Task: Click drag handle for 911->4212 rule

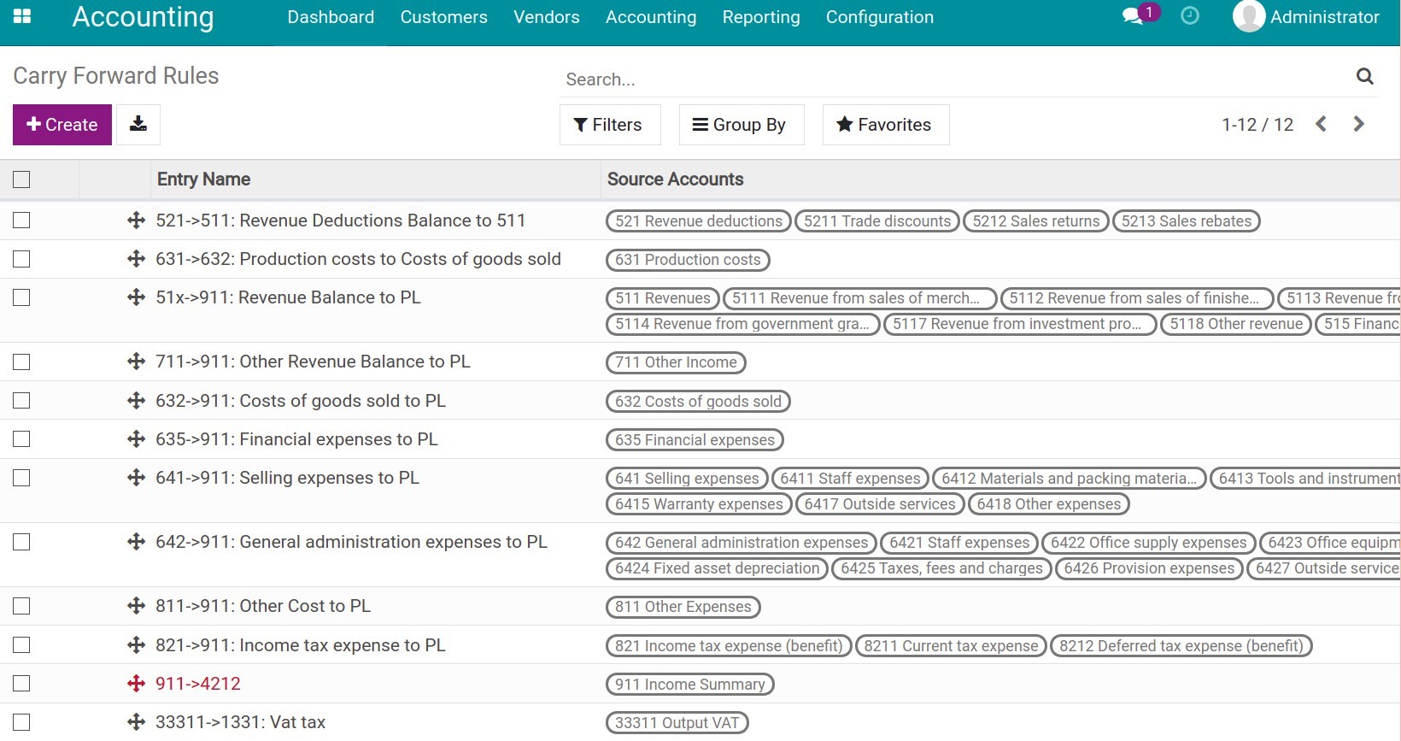Action: tap(136, 684)
